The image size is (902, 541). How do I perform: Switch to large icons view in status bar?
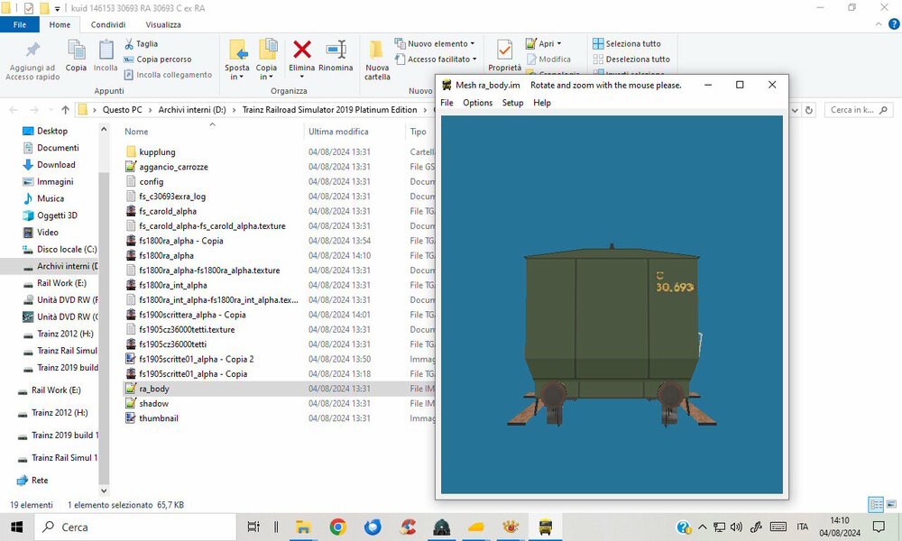[891, 505]
